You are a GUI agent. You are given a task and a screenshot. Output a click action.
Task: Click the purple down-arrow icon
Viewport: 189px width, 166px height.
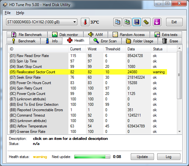coord(157,22)
